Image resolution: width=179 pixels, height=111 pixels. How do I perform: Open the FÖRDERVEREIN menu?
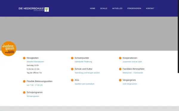[x=134, y=8]
